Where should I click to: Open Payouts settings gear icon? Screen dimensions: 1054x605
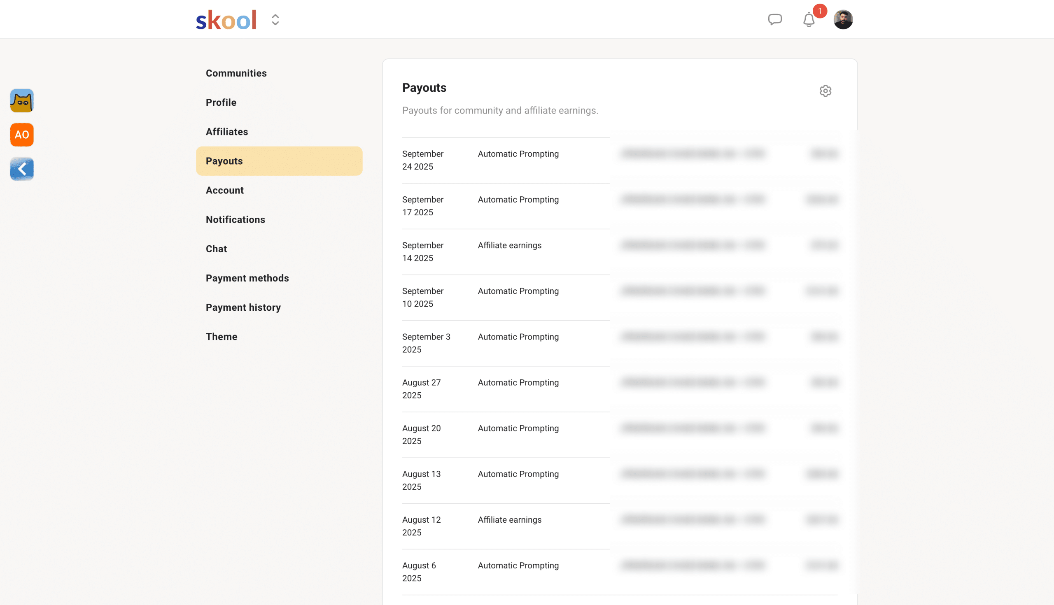click(825, 91)
